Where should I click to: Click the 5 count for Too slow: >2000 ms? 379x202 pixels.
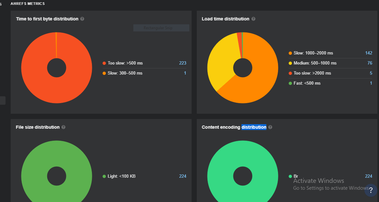coord(371,73)
